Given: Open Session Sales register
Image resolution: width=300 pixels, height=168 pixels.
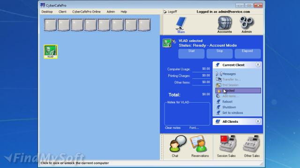Looking at the screenshot, I should coord(226,146).
